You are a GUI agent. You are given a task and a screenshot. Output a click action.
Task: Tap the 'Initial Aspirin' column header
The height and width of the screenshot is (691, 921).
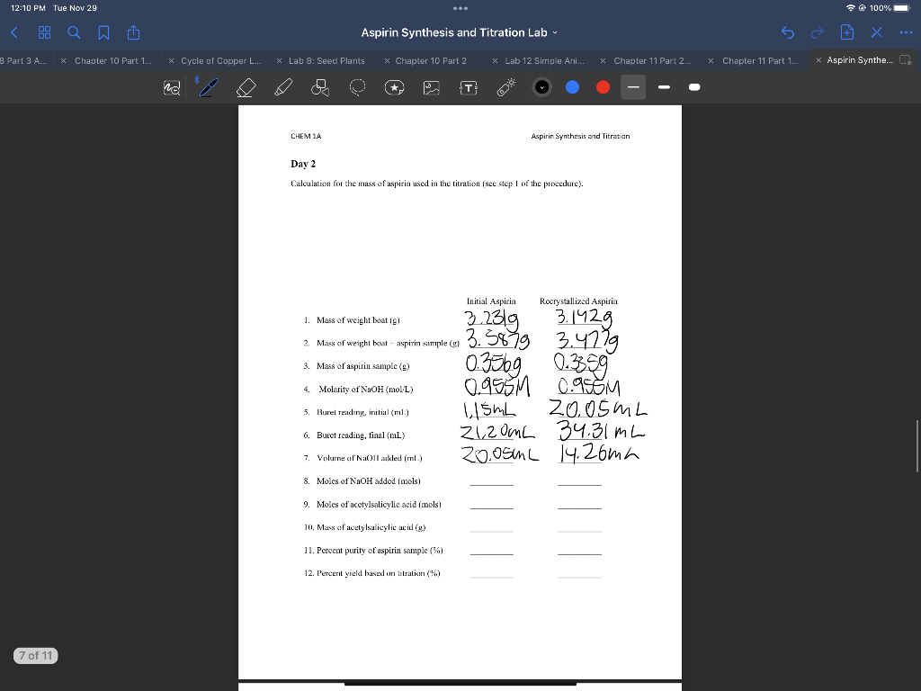click(491, 301)
